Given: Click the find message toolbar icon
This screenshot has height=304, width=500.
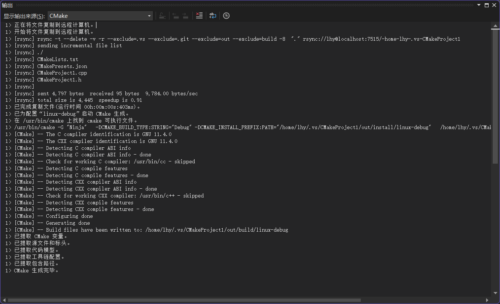Looking at the screenshot, I should (x=162, y=16).
